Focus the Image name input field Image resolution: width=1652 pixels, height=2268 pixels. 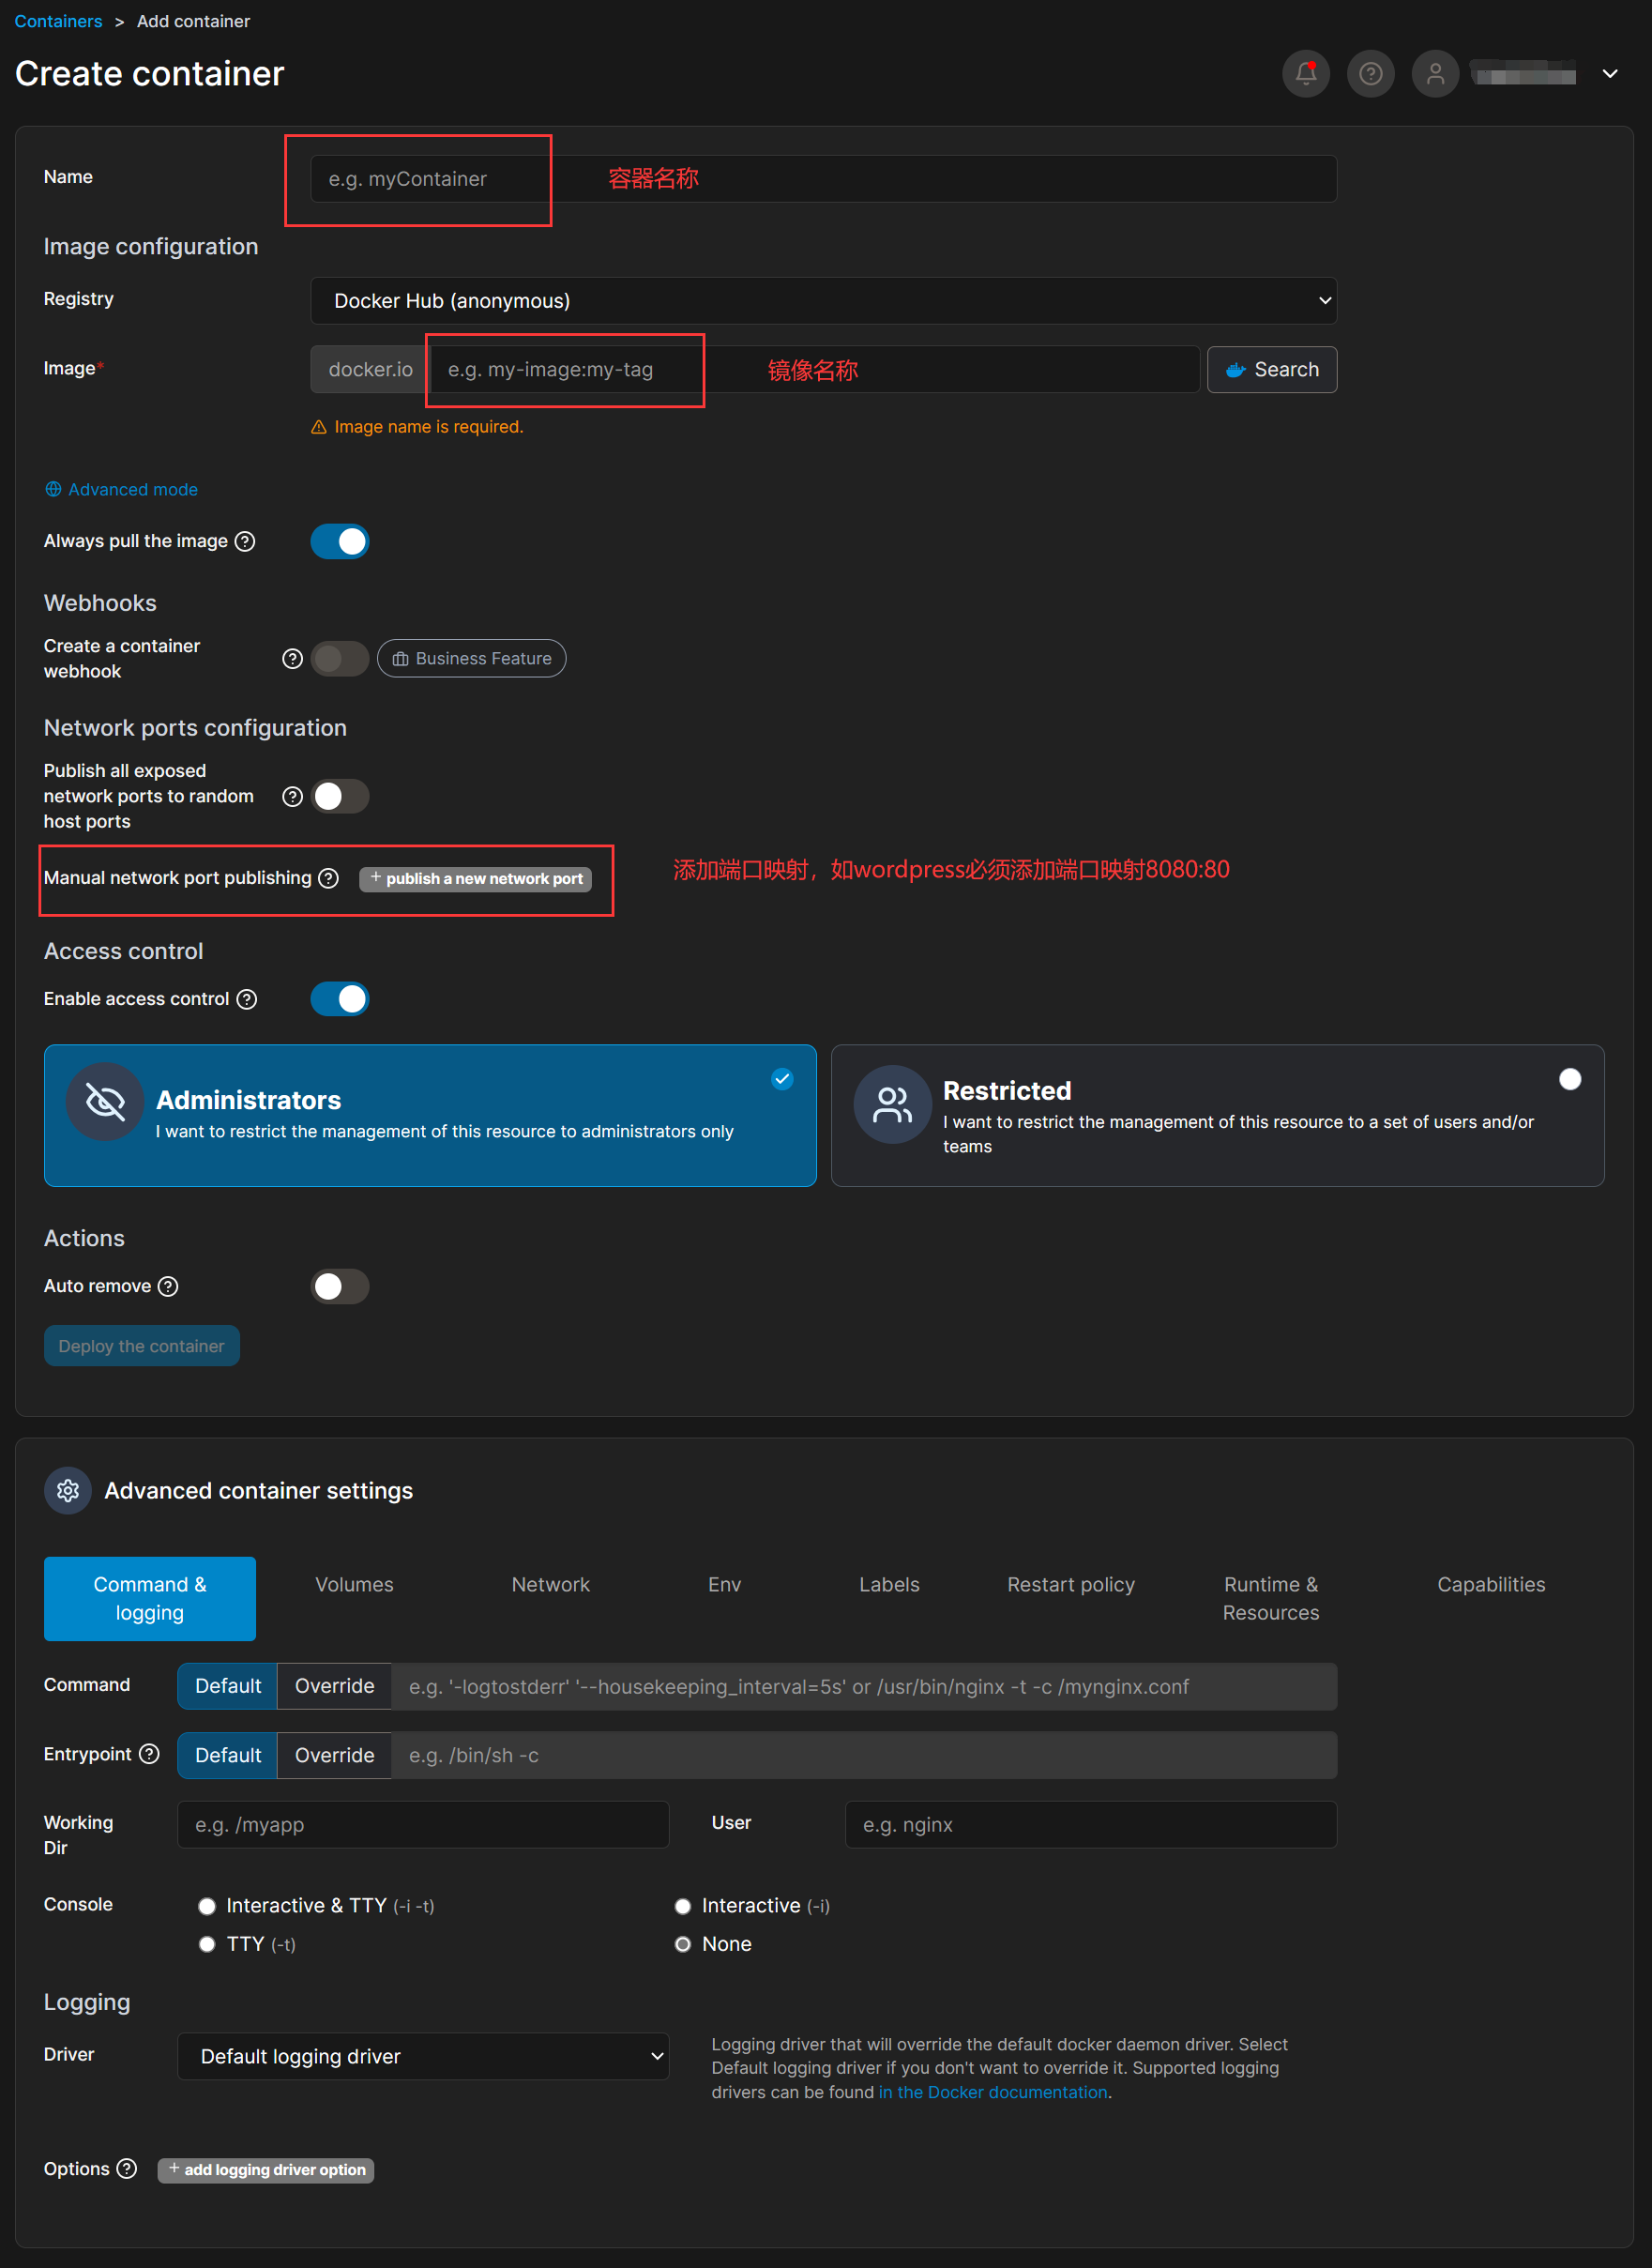pos(814,370)
